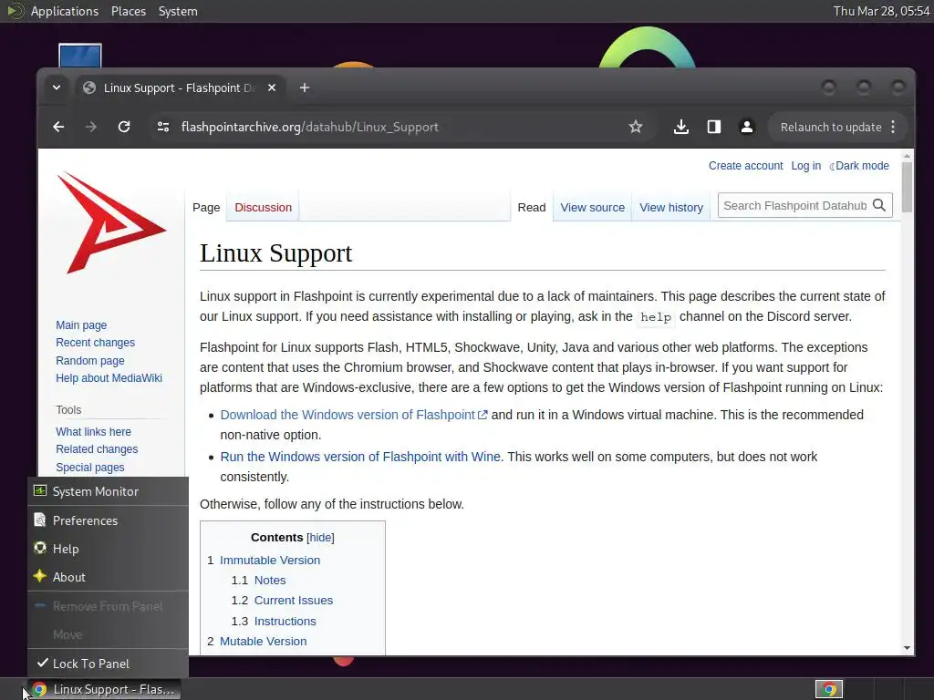
Task: Open the Discussion tab
Action: pos(264,207)
